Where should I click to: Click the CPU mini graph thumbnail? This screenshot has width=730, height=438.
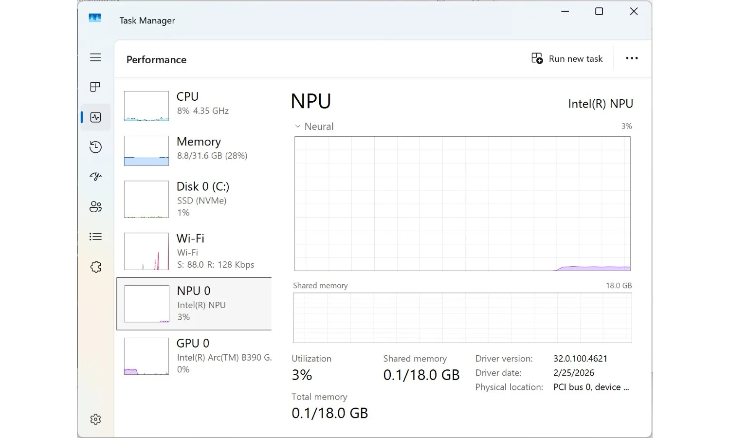(x=146, y=106)
